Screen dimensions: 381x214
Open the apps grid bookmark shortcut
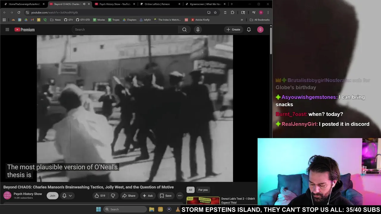4,20
